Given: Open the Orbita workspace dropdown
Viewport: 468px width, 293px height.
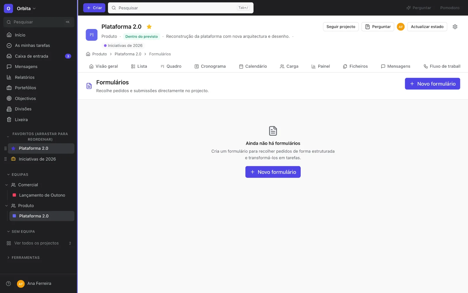Looking at the screenshot, I should coord(26,8).
